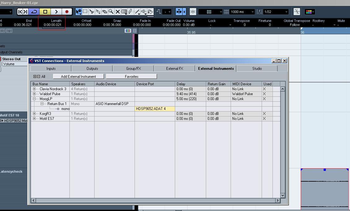Image resolution: width=350 pixels, height=211 pixels.
Task: Go to next marker in transport
Action: [25, 11]
